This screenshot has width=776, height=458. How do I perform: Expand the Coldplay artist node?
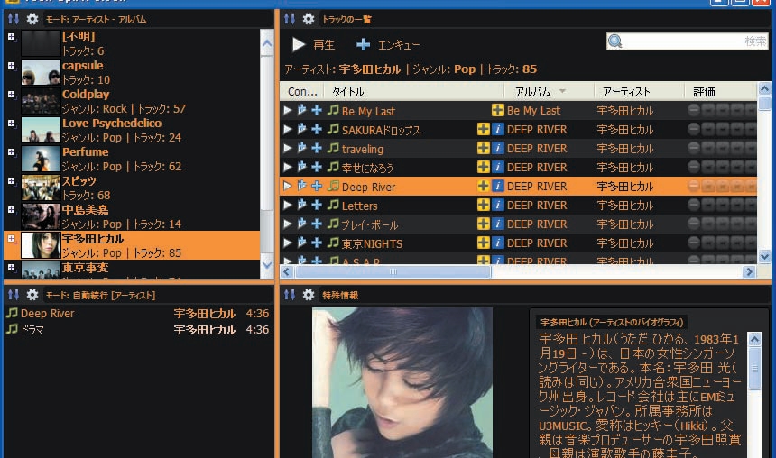pyautogui.click(x=12, y=95)
